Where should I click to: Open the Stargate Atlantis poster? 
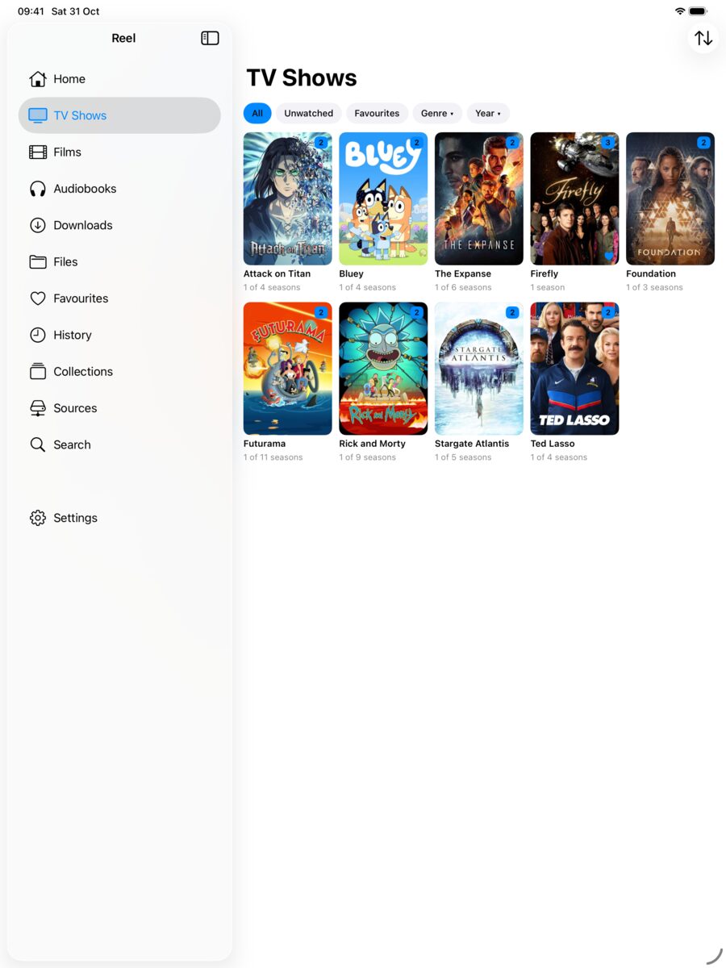click(x=479, y=369)
